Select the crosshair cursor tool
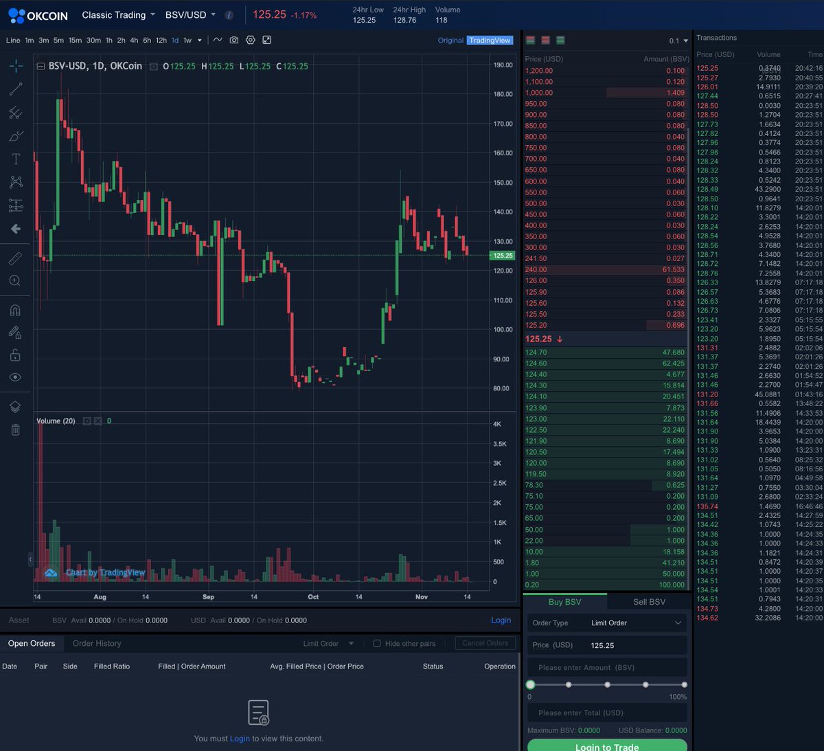Screen dimensions: 824x751 click(16, 66)
